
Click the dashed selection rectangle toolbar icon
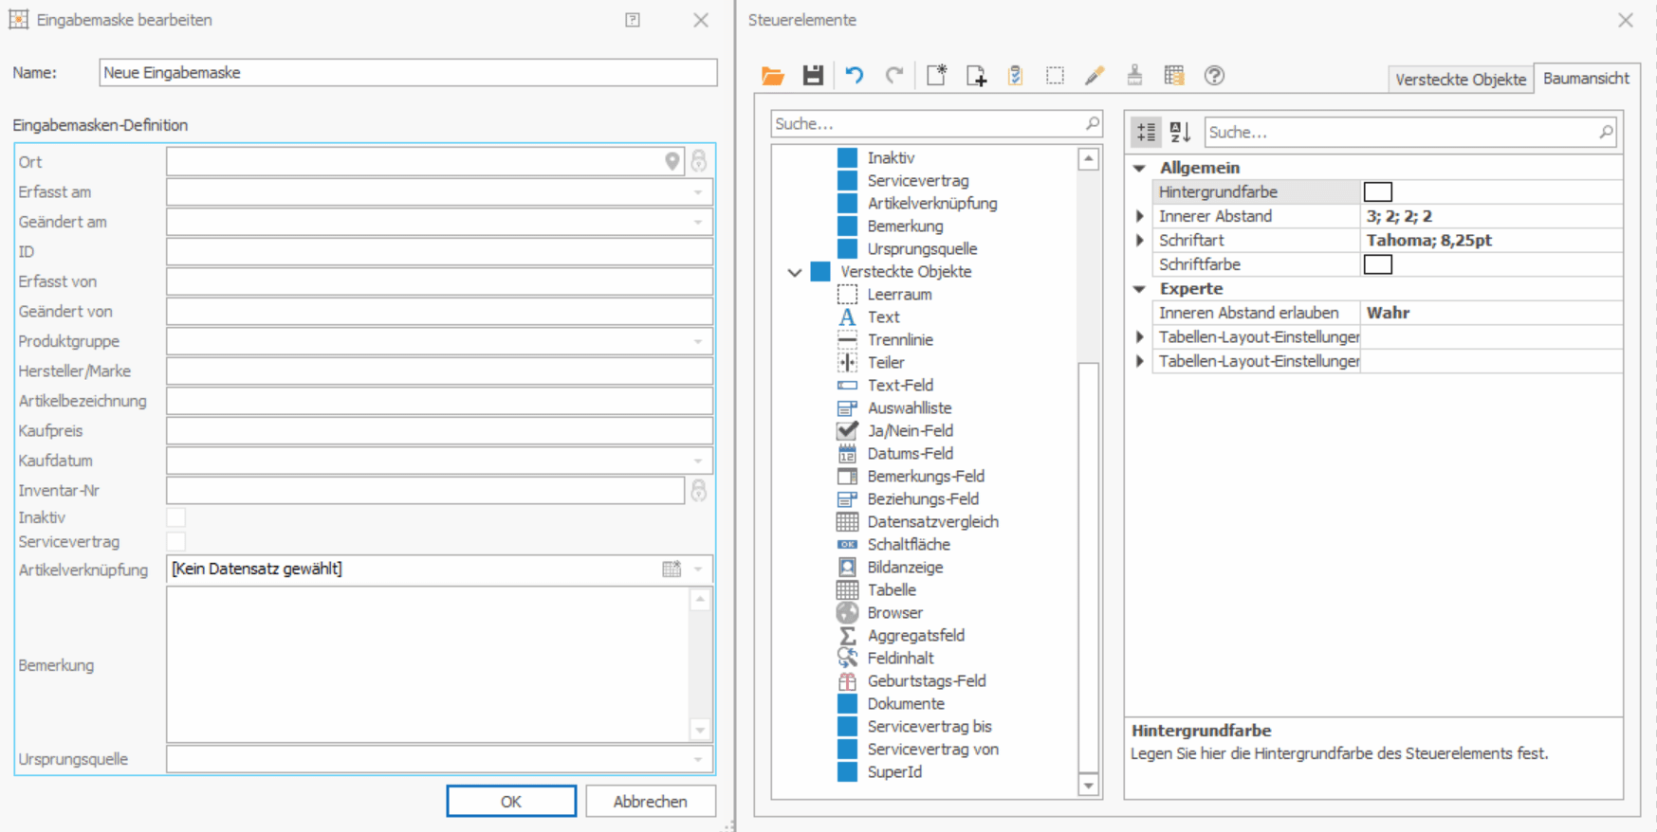pos(1055,76)
